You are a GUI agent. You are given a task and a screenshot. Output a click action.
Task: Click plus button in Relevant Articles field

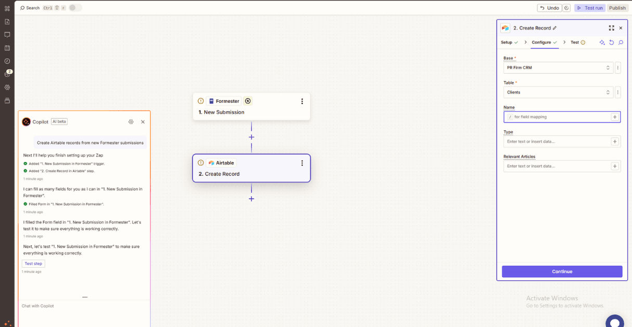click(x=615, y=166)
